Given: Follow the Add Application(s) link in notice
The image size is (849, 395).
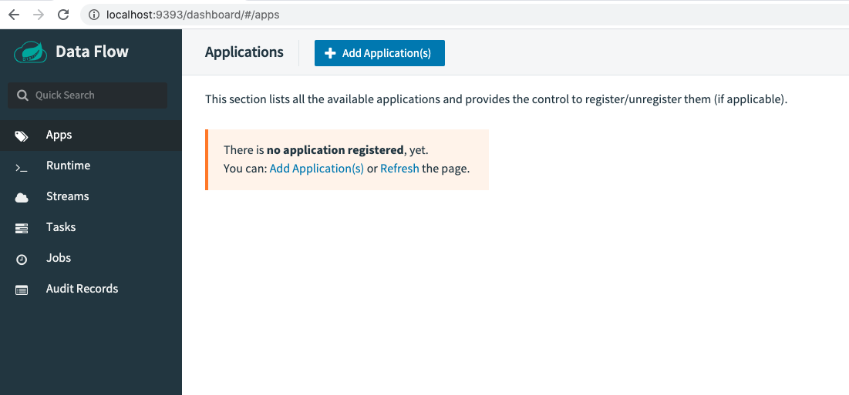Looking at the screenshot, I should pos(316,169).
